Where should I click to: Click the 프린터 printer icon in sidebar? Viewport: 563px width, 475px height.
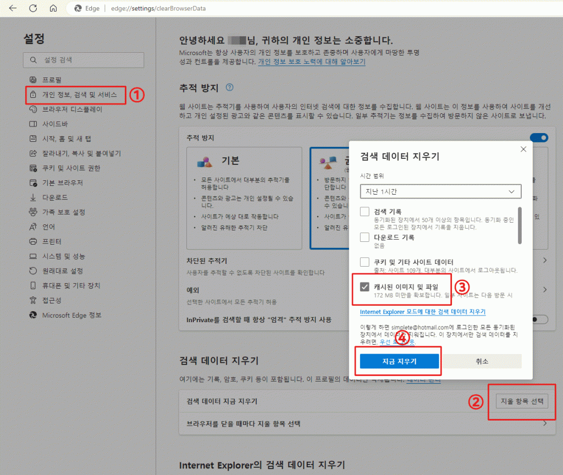point(33,241)
